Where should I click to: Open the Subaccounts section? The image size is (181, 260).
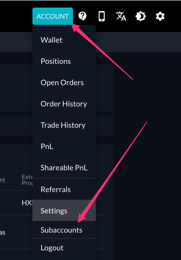pyautogui.click(x=61, y=230)
